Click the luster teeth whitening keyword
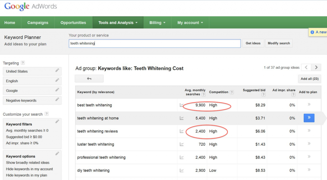 coord(95,144)
